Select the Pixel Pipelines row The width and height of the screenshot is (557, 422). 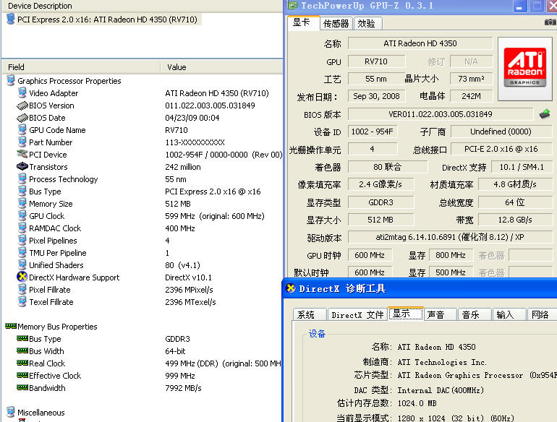142,241
